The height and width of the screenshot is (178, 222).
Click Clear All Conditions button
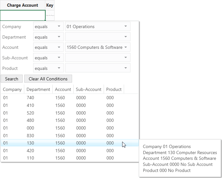(x=48, y=79)
